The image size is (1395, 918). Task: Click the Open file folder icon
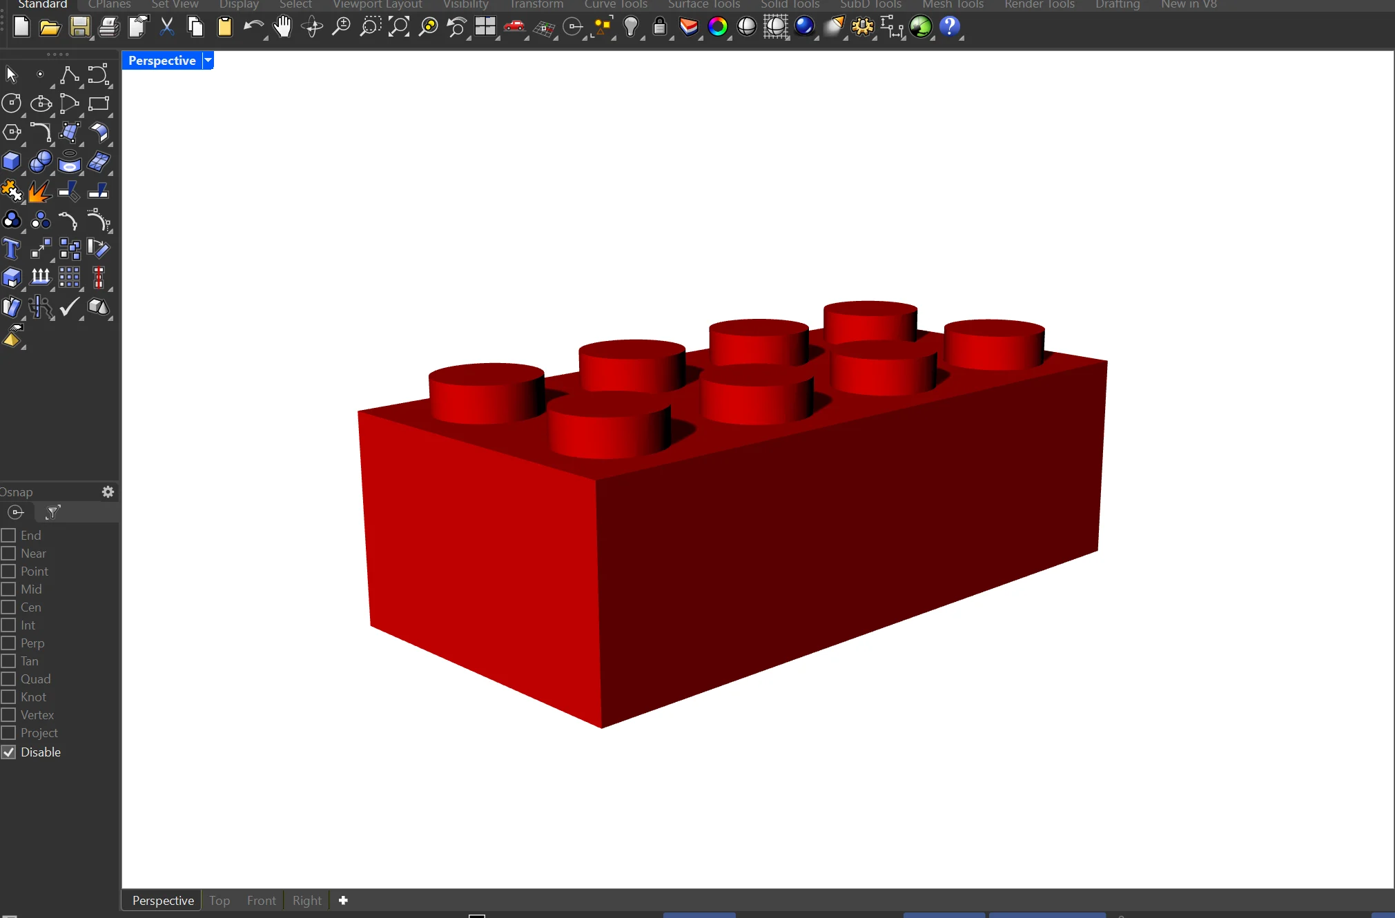(49, 28)
